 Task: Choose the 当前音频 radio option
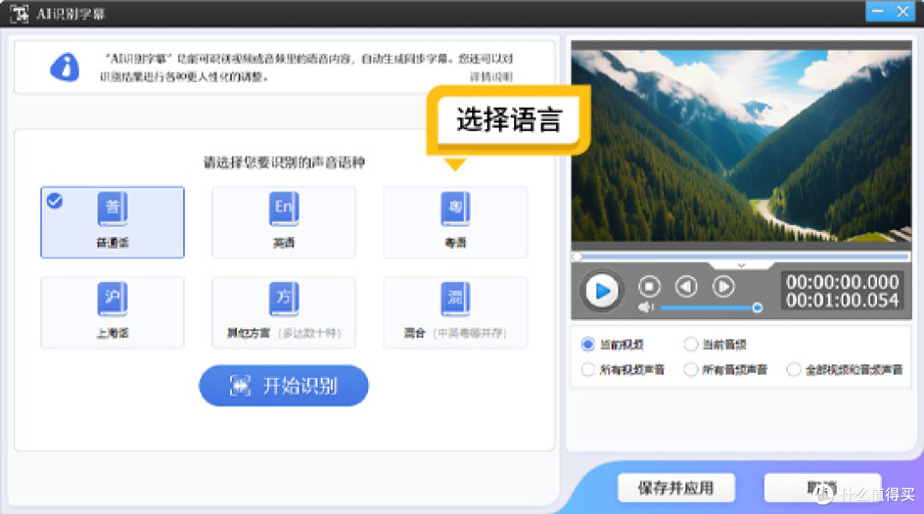(714, 345)
